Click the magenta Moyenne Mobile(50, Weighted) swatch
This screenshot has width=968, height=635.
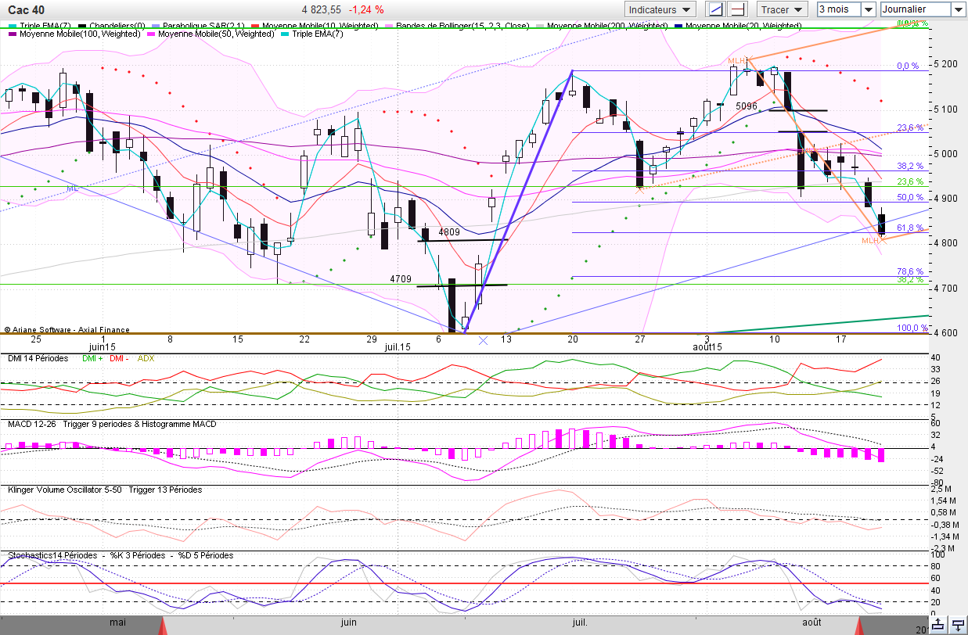coord(150,34)
